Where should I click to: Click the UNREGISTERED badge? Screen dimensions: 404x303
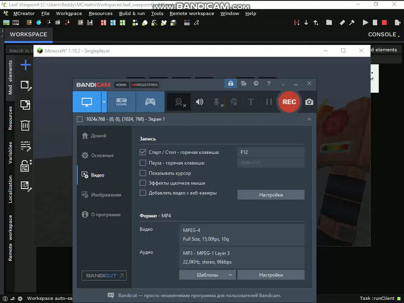pos(145,85)
